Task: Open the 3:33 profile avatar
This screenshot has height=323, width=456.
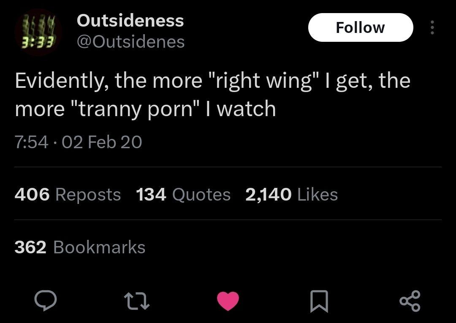Action: pyautogui.click(x=38, y=33)
